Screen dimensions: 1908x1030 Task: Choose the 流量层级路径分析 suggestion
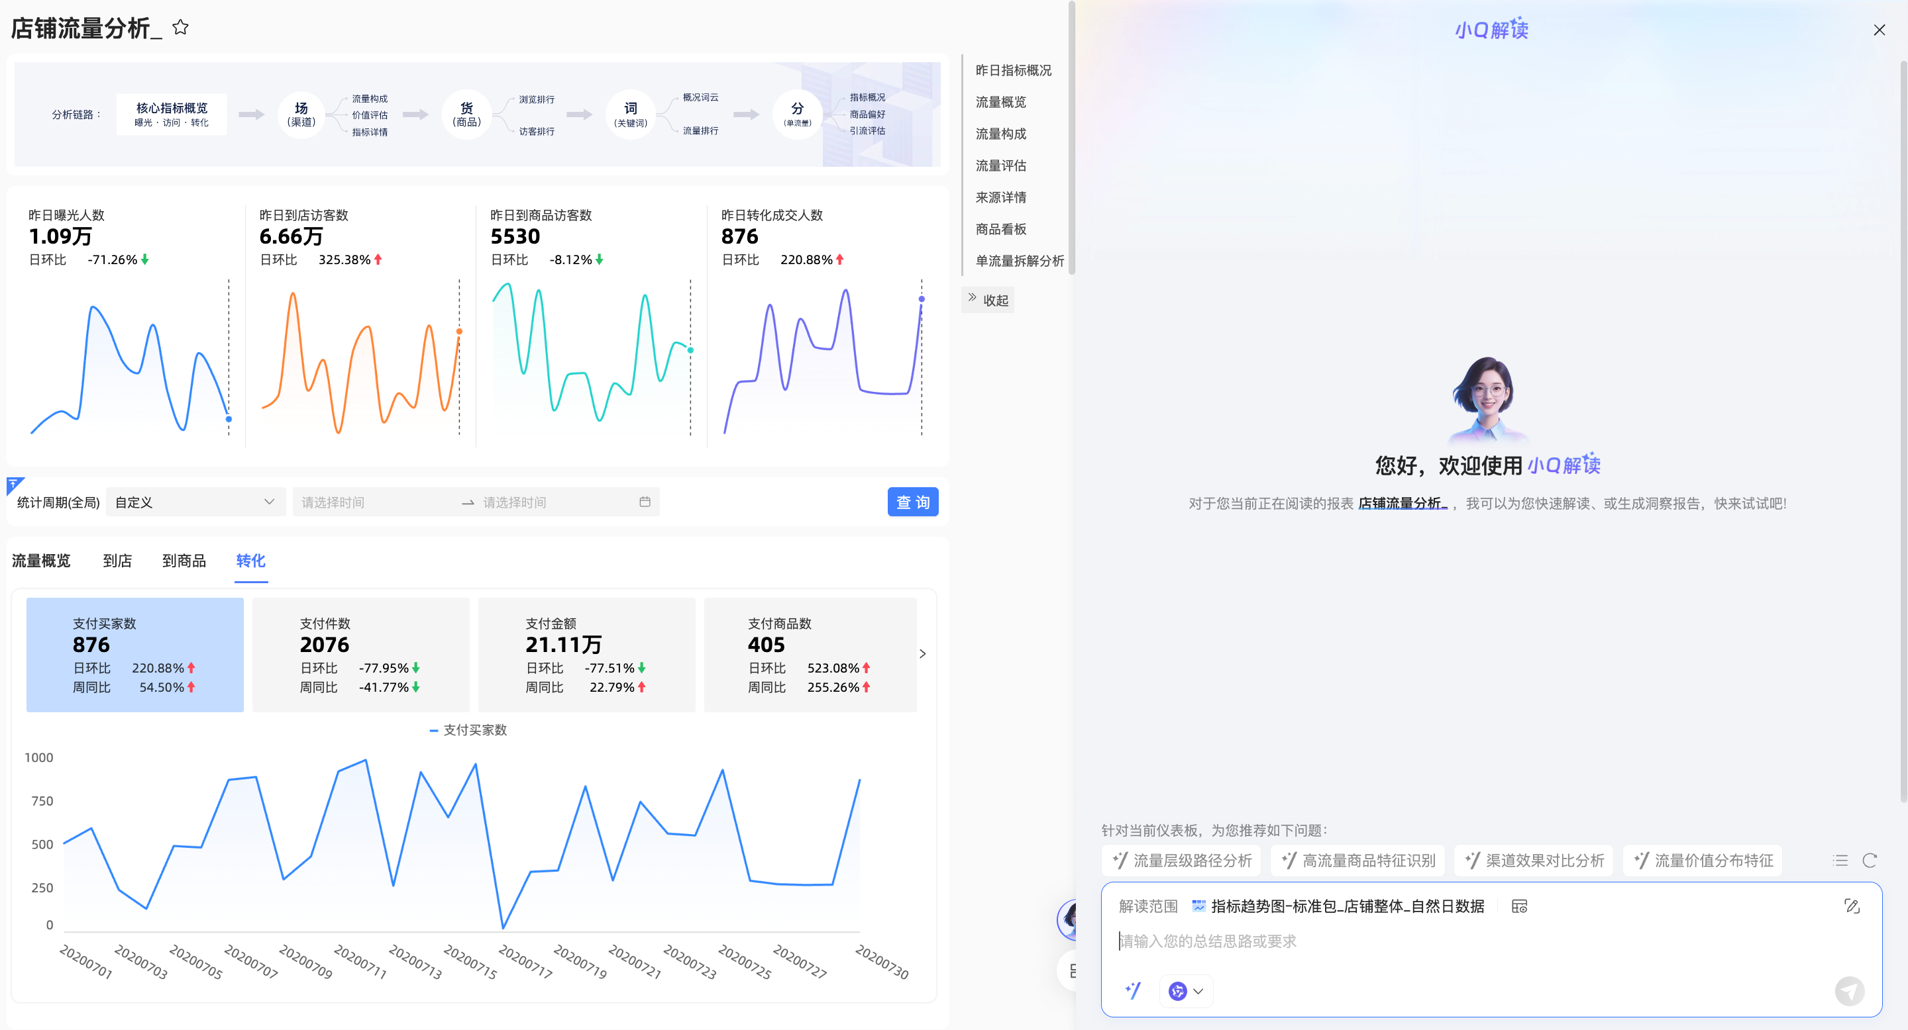pos(1182,861)
